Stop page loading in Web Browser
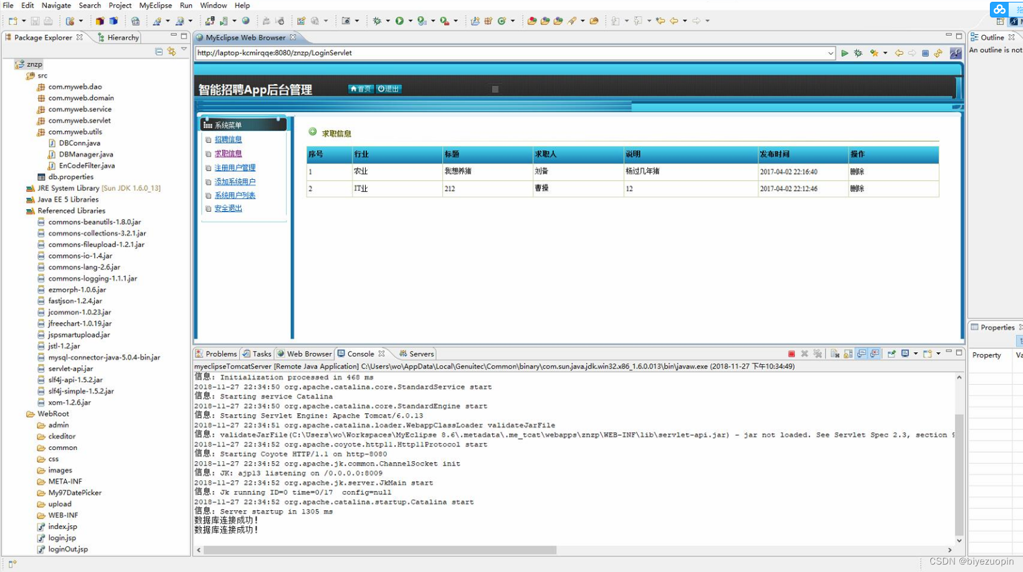The width and height of the screenshot is (1023, 572). tap(925, 53)
